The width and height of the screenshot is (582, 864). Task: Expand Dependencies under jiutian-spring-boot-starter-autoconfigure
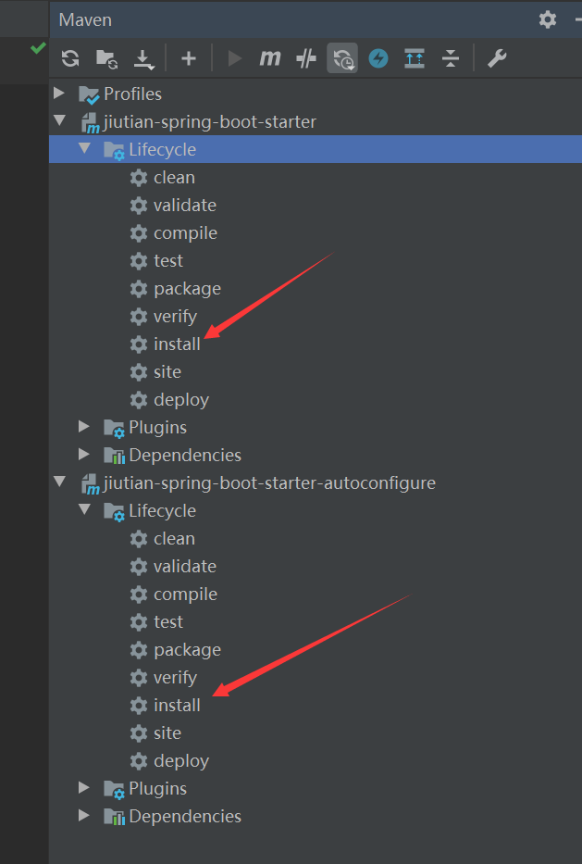85,816
